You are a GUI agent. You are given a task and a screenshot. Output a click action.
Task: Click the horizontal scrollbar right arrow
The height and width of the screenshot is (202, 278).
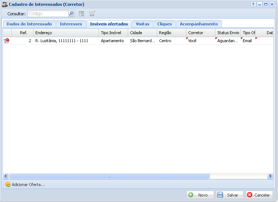270,176
